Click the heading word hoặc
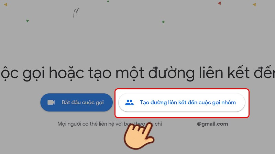This screenshot has width=275, height=154. click(66, 73)
